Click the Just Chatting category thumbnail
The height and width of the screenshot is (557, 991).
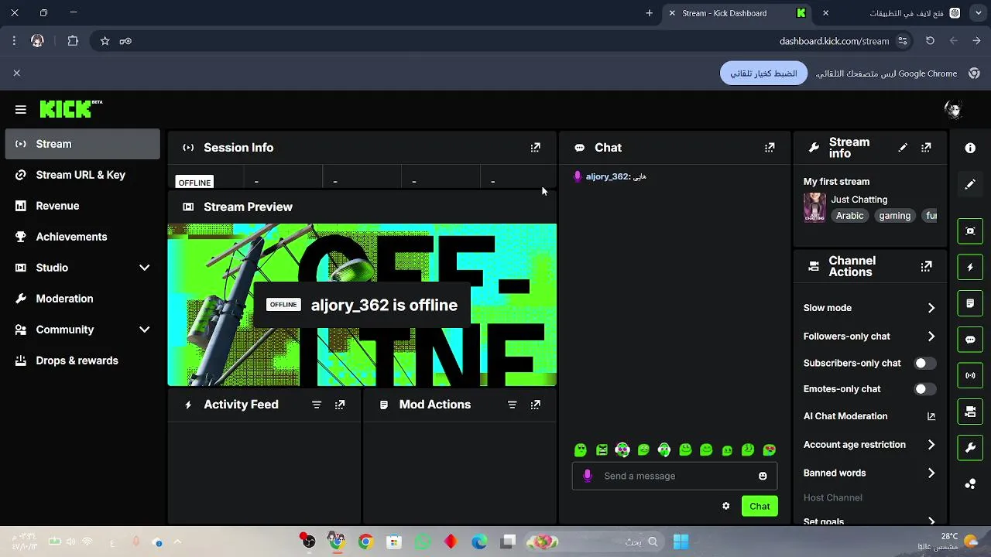814,207
